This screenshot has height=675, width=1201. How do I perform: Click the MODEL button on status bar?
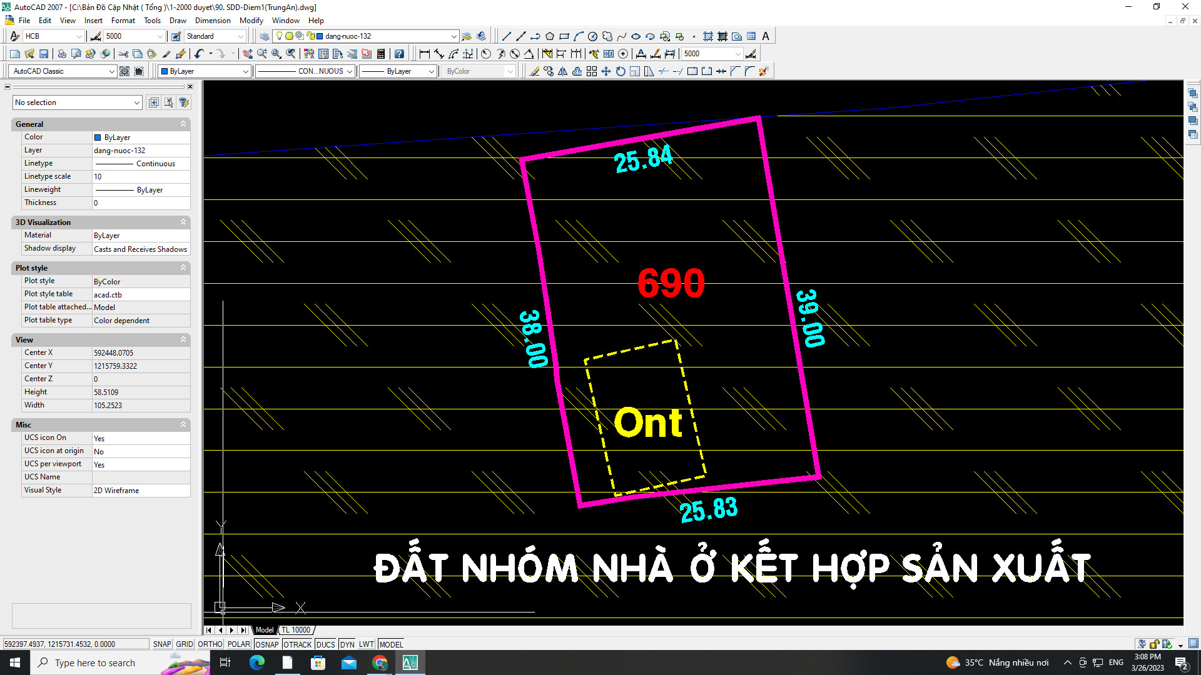[x=391, y=644]
